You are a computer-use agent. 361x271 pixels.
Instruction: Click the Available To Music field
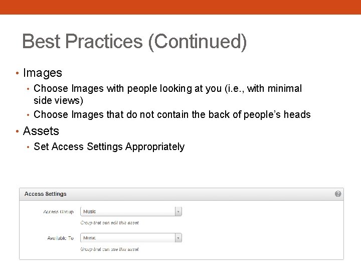[128, 238]
